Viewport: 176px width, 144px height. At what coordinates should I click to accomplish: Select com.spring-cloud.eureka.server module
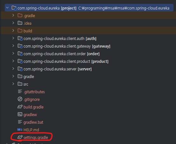coord(57,69)
